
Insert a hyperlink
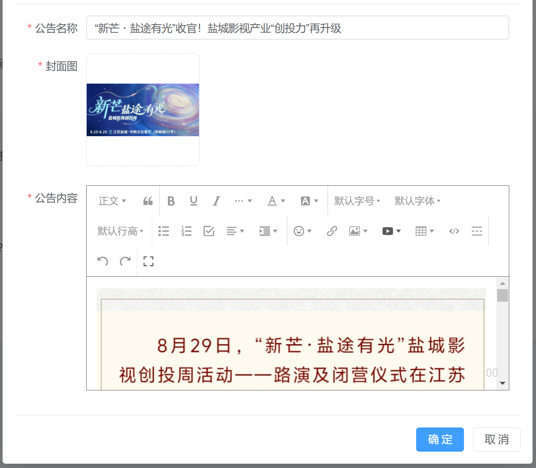coord(332,231)
